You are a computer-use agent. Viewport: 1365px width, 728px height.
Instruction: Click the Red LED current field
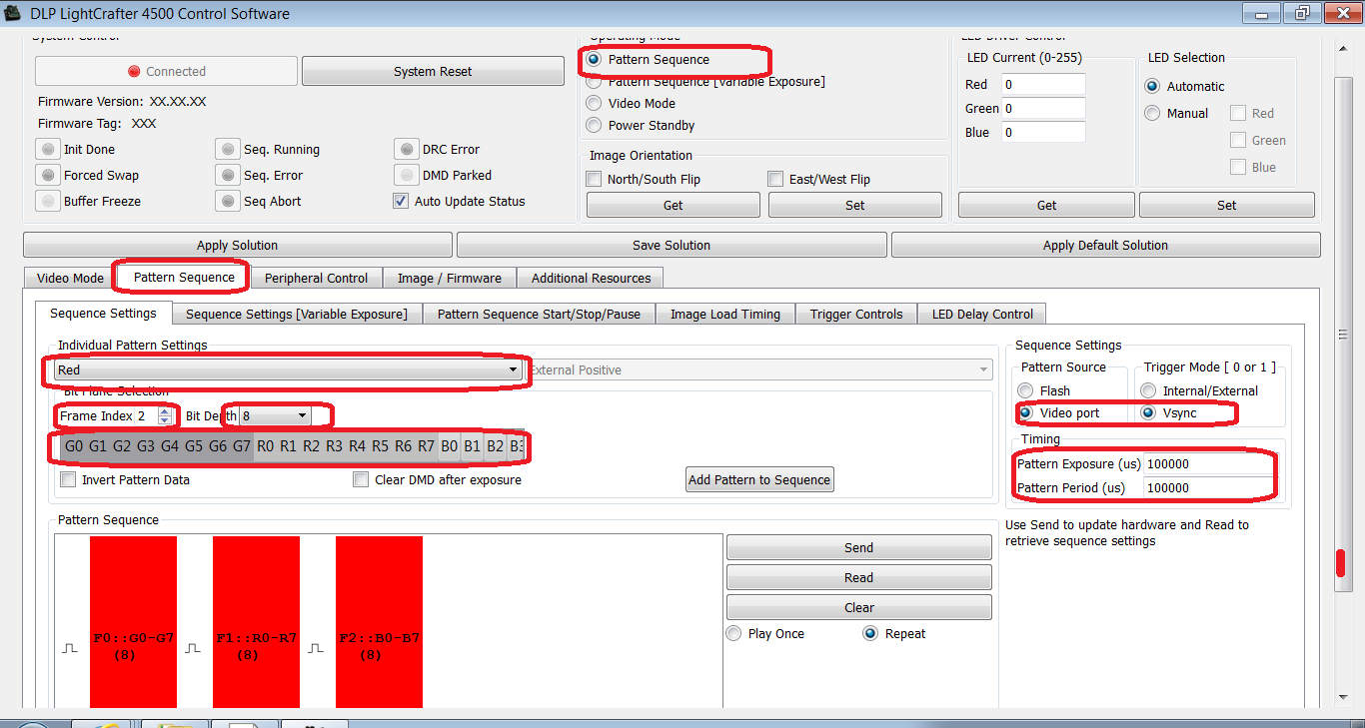(x=1043, y=85)
